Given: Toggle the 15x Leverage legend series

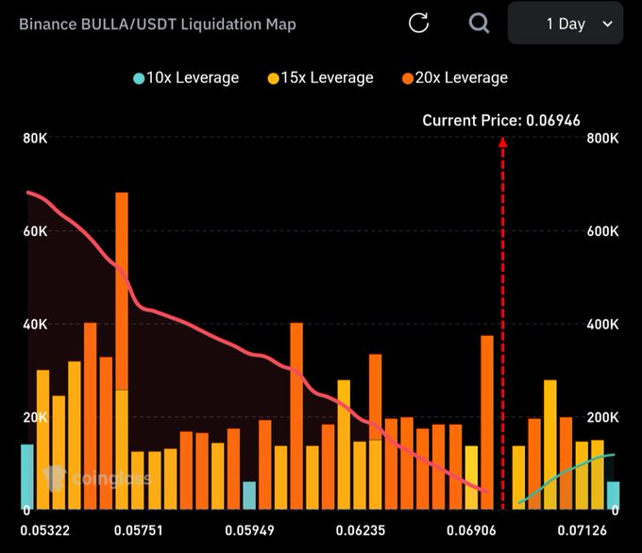Looking at the screenshot, I should (x=321, y=77).
